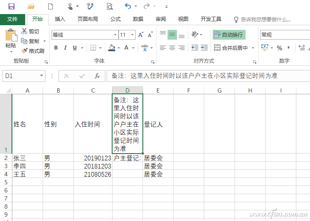Click the Paste clipboard icon
Image resolution: width=310 pixels, height=221 pixels.
[11, 35]
